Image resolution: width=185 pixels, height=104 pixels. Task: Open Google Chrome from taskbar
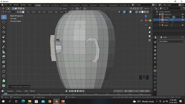click(50, 101)
